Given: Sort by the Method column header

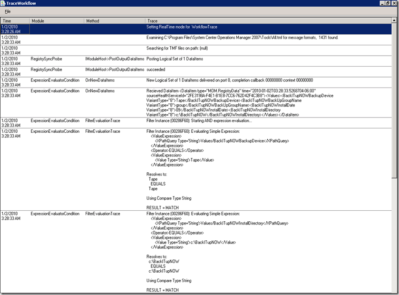Looking at the screenshot, I should pyautogui.click(x=115, y=21).
